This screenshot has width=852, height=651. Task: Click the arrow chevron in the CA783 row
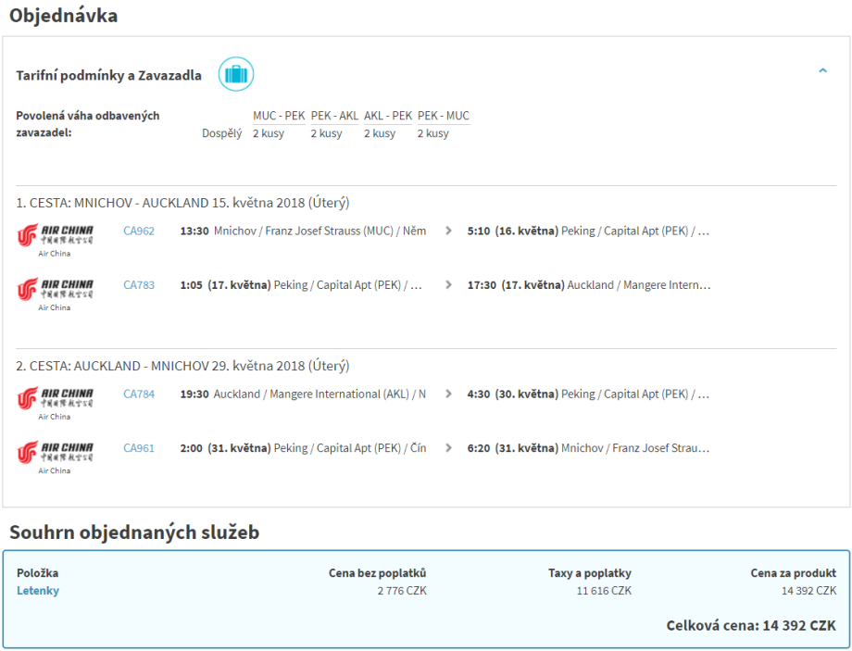coord(449,285)
